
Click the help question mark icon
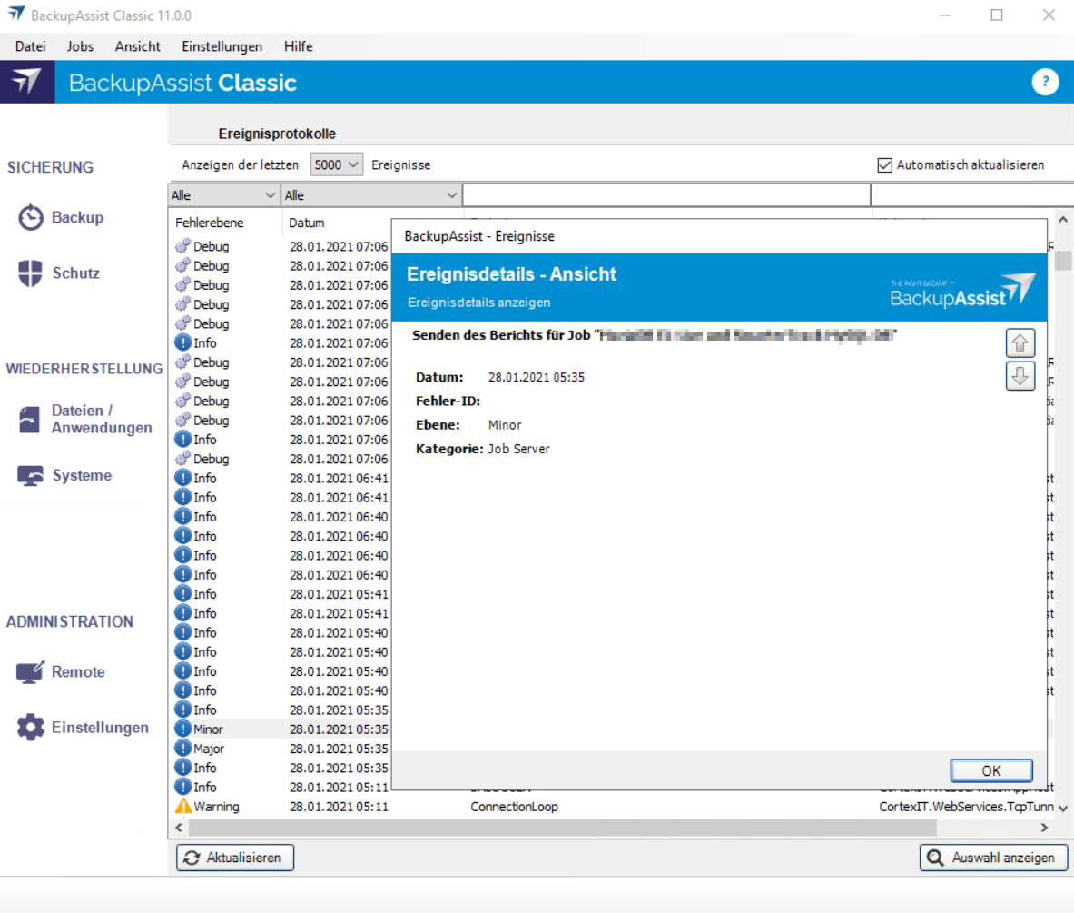pos(1045,83)
